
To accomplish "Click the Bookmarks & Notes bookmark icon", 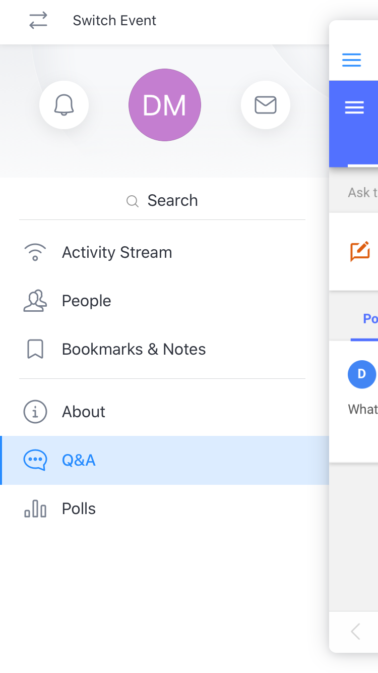I will point(35,349).
